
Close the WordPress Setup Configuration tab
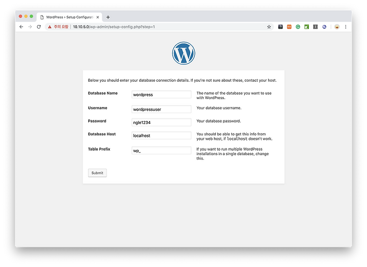[97, 17]
